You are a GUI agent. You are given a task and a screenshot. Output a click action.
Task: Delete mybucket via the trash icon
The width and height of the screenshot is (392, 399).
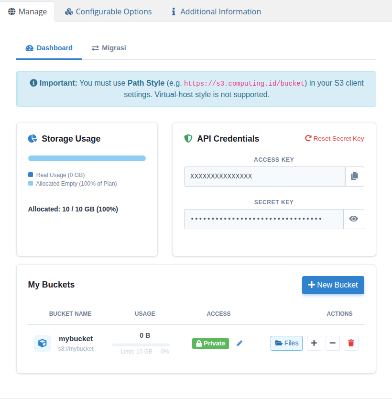coord(351,343)
